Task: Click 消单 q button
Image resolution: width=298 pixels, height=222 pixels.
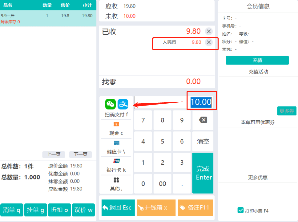Action: 12,210
